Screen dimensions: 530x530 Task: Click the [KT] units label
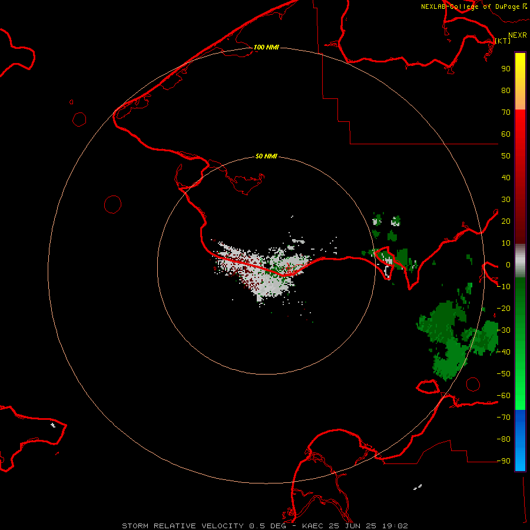[x=503, y=41]
